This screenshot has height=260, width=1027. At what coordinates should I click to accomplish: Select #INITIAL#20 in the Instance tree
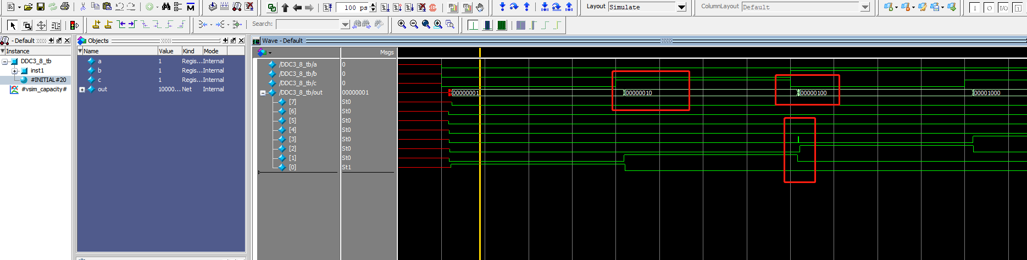pos(48,80)
